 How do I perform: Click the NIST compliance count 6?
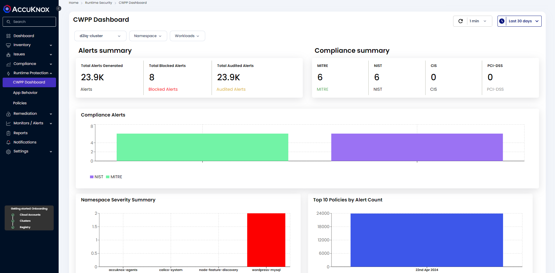tap(377, 77)
